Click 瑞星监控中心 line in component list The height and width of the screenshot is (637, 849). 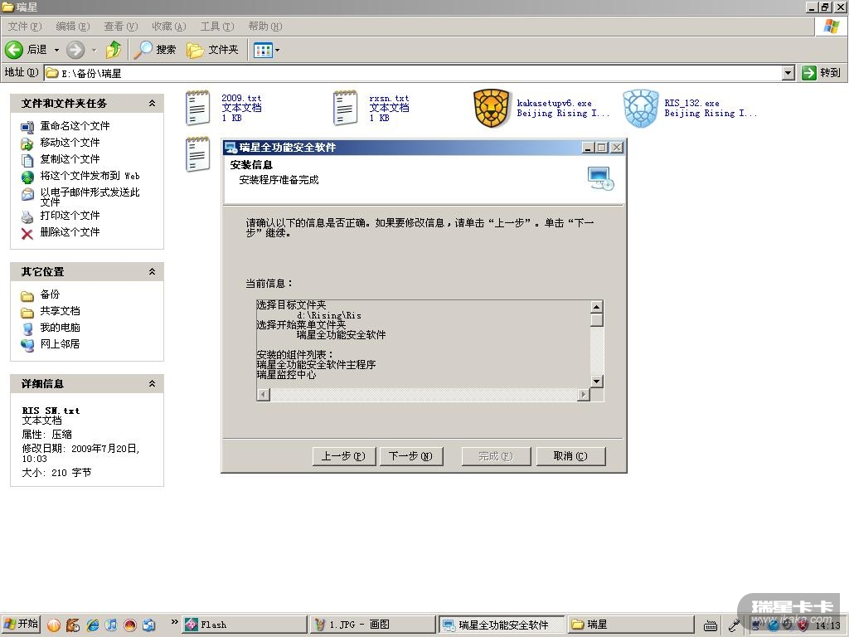click(286, 375)
